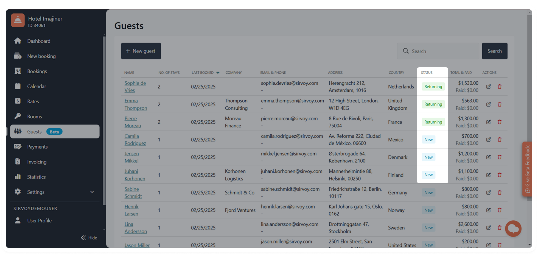The height and width of the screenshot is (255, 538).
Task: Click the edit icon for Camila Rodríguez
Action: point(489,140)
